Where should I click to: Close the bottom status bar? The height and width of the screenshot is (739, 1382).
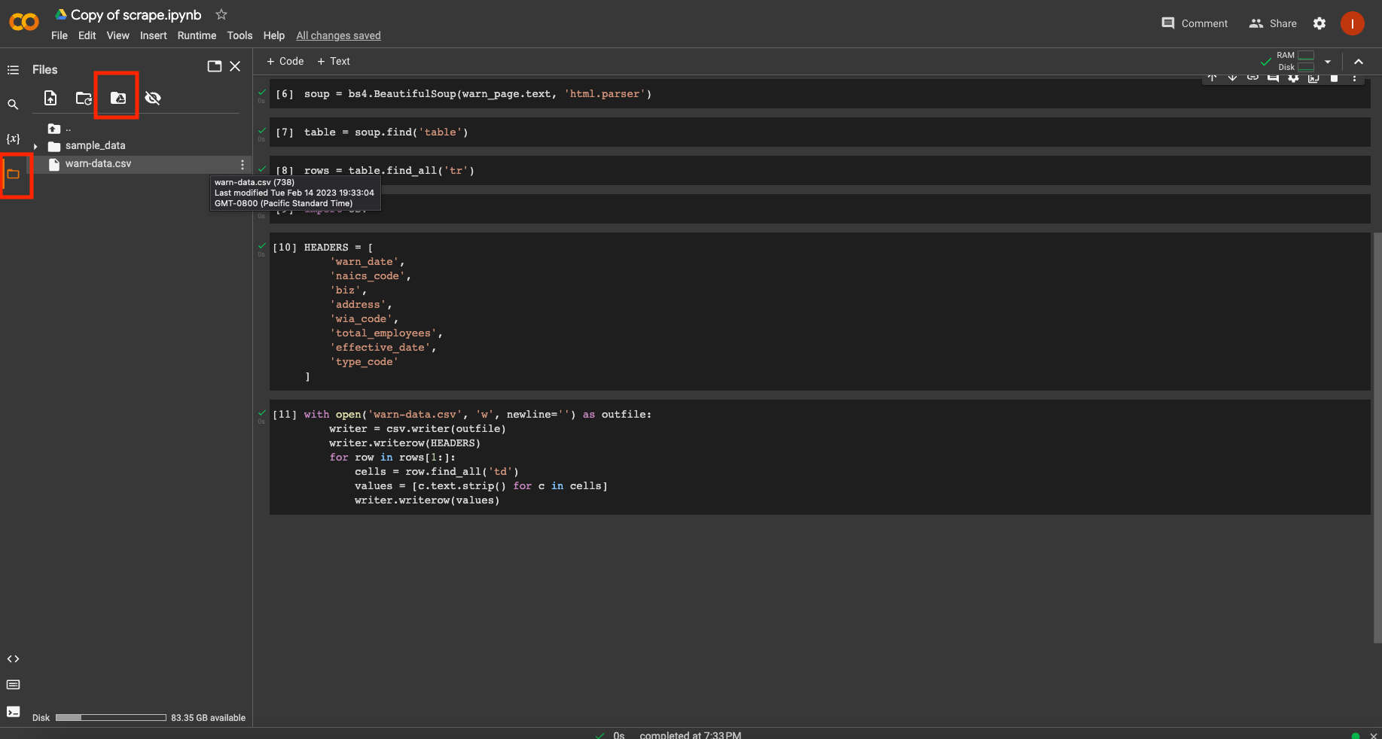point(1373,735)
